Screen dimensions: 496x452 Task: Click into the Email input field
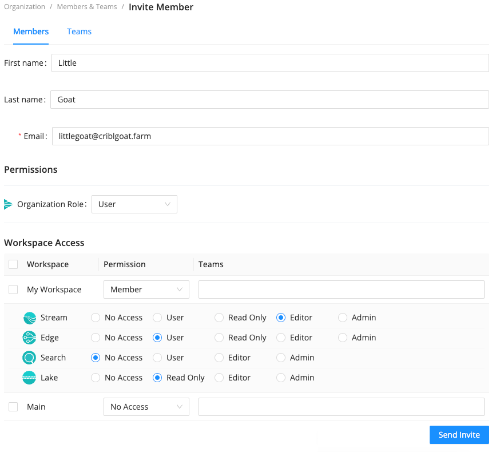coord(270,136)
